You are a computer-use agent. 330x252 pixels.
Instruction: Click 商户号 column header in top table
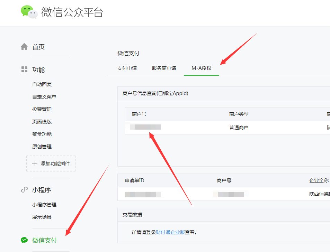[x=139, y=114]
